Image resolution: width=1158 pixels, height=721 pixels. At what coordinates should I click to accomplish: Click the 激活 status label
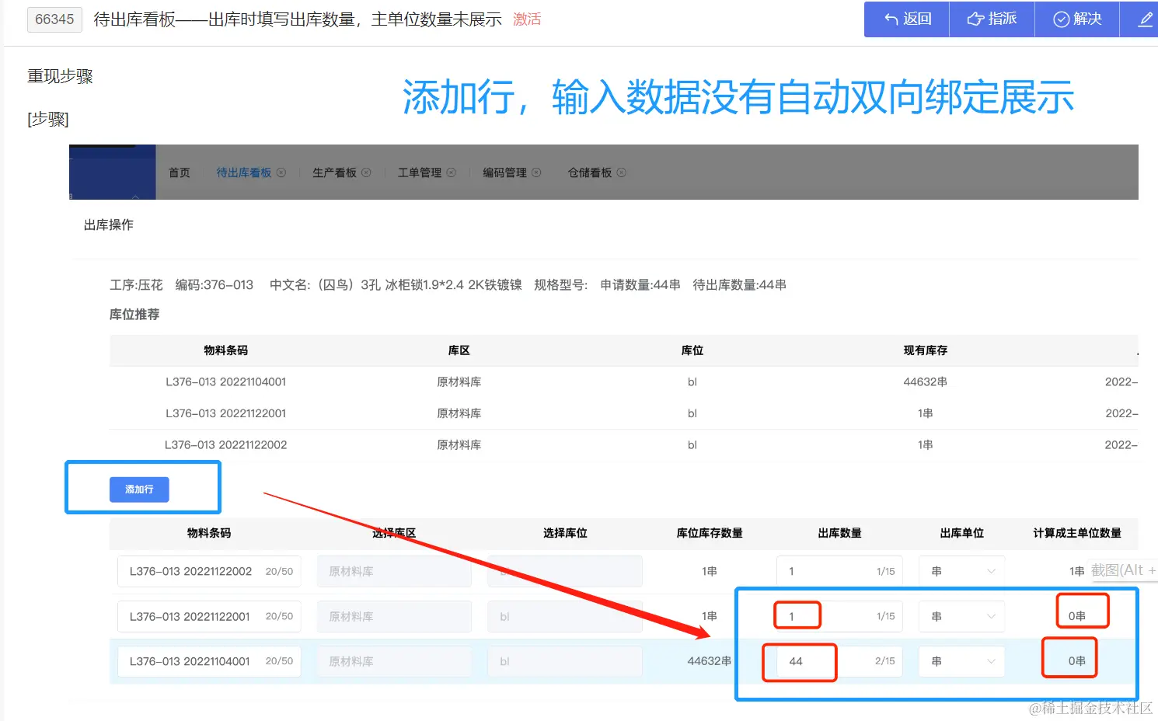tap(527, 19)
